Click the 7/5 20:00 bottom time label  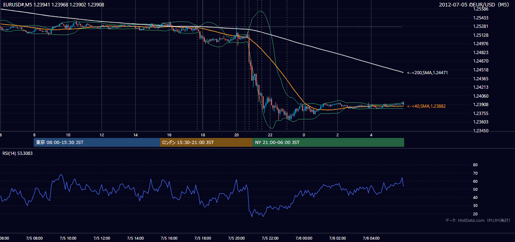pos(237,238)
